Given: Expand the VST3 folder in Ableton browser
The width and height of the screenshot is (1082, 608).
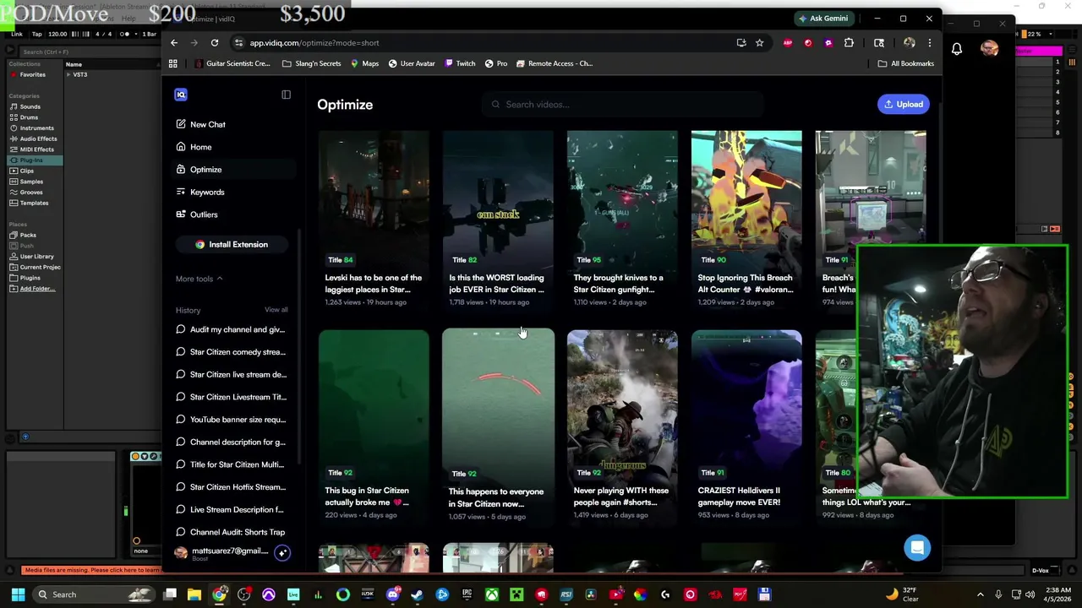Looking at the screenshot, I should pos(68,74).
